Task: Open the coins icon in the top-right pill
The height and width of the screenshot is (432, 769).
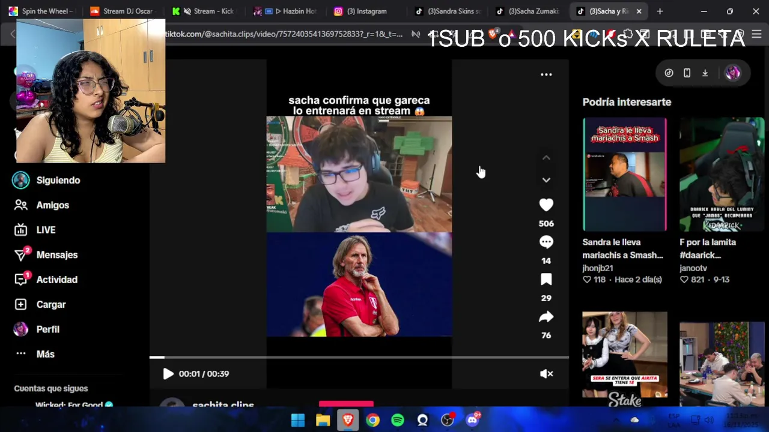Action: point(669,73)
